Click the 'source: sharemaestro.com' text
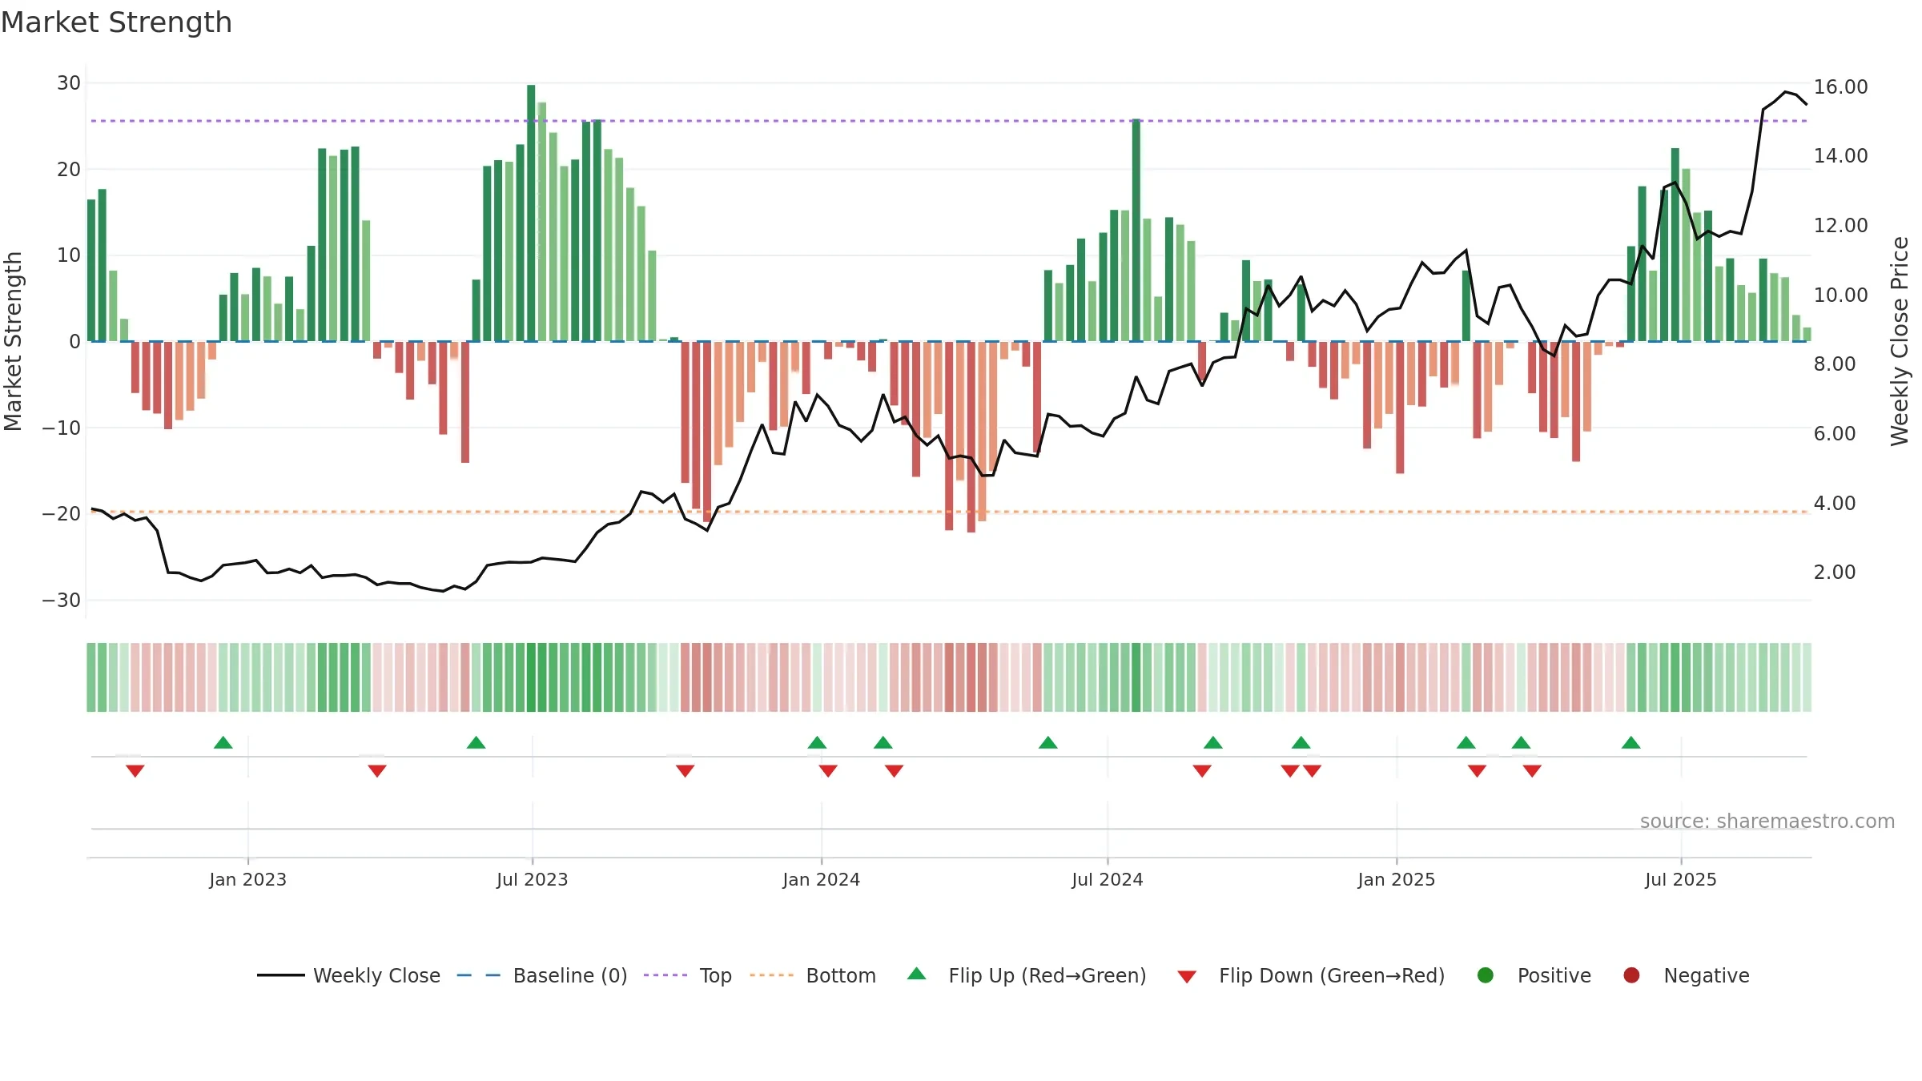Screen dimensions: 1922x1081 (x=1767, y=822)
